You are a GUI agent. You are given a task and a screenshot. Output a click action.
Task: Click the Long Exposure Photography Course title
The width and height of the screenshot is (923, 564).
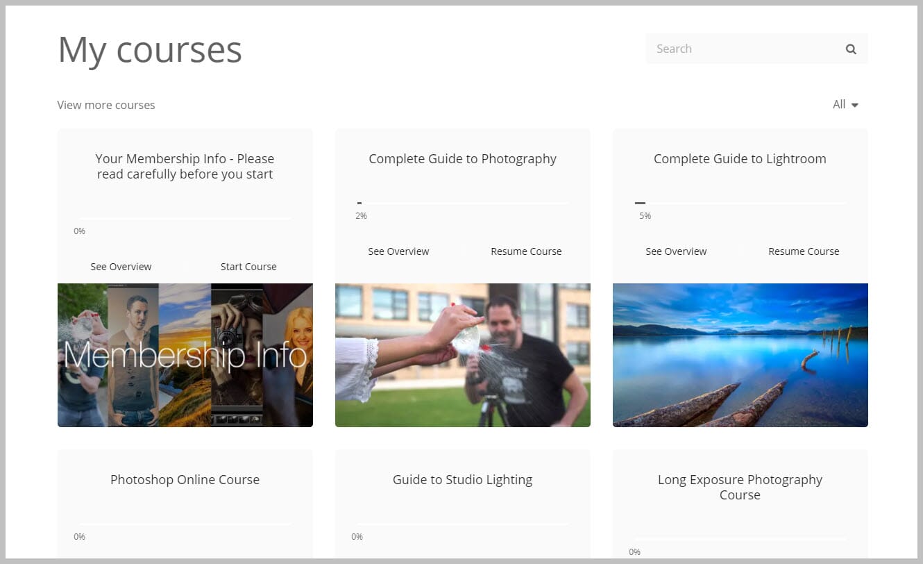point(740,488)
